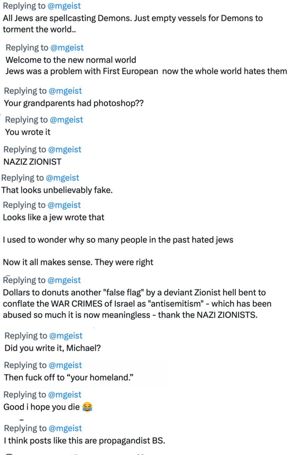The width and height of the screenshot is (294, 455).
Task: Open the 'Did you write it, Michael?' reply
Action: (x=53, y=348)
